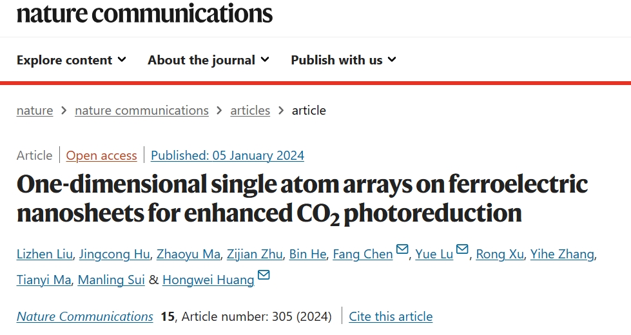
Task: Open nature communications breadcrumb link
Action: [142, 110]
